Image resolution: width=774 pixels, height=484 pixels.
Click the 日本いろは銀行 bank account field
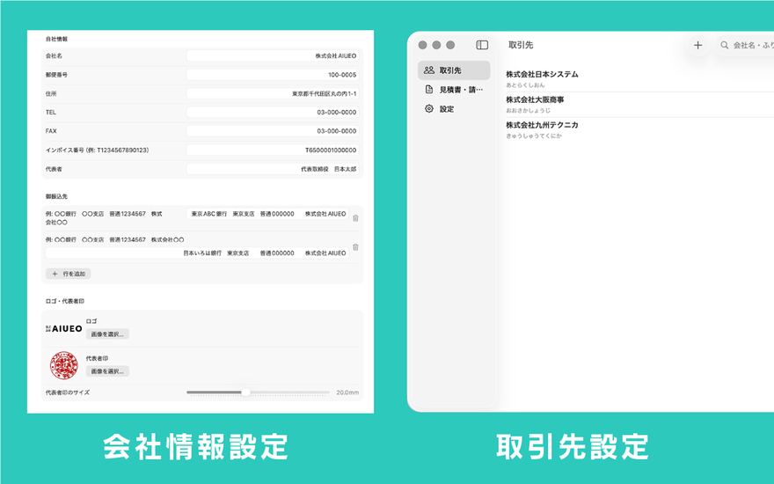tap(197, 253)
